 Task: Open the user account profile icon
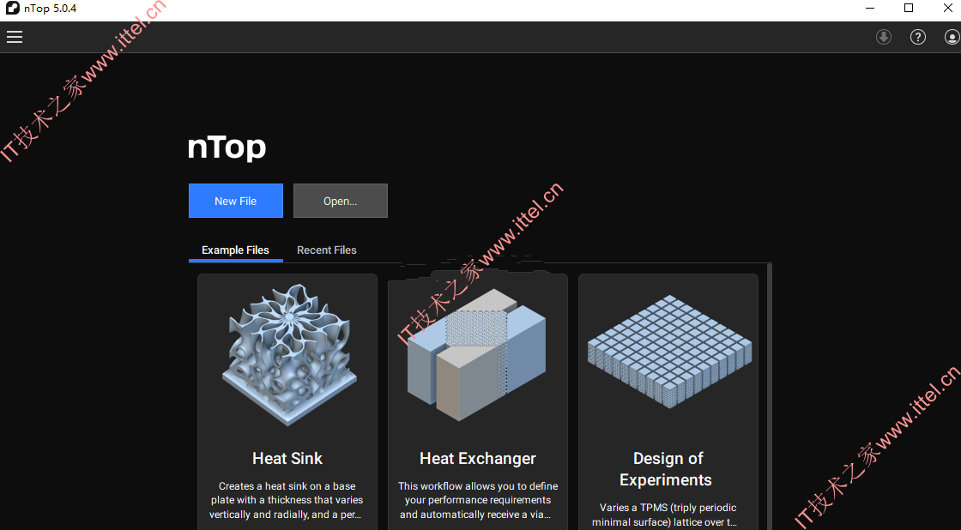(952, 38)
